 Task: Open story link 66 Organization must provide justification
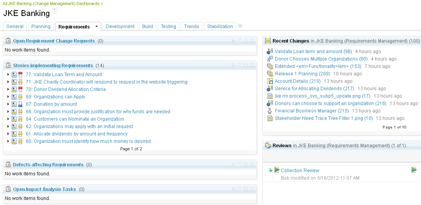(x=98, y=112)
